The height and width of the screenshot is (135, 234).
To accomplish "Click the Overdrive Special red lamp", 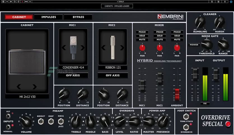I will coord(228,124).
